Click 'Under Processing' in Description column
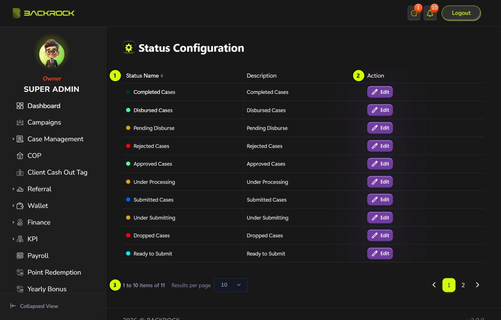This screenshot has height=320, width=501. [267, 182]
